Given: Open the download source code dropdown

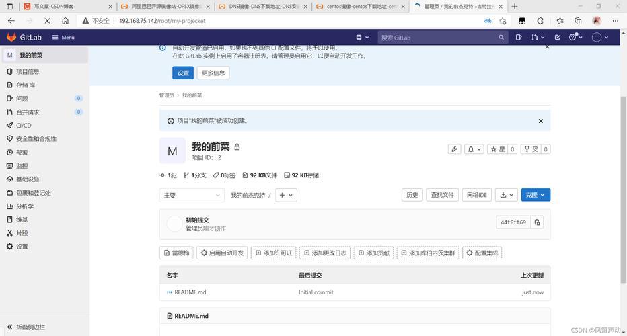Looking at the screenshot, I should [x=506, y=195].
